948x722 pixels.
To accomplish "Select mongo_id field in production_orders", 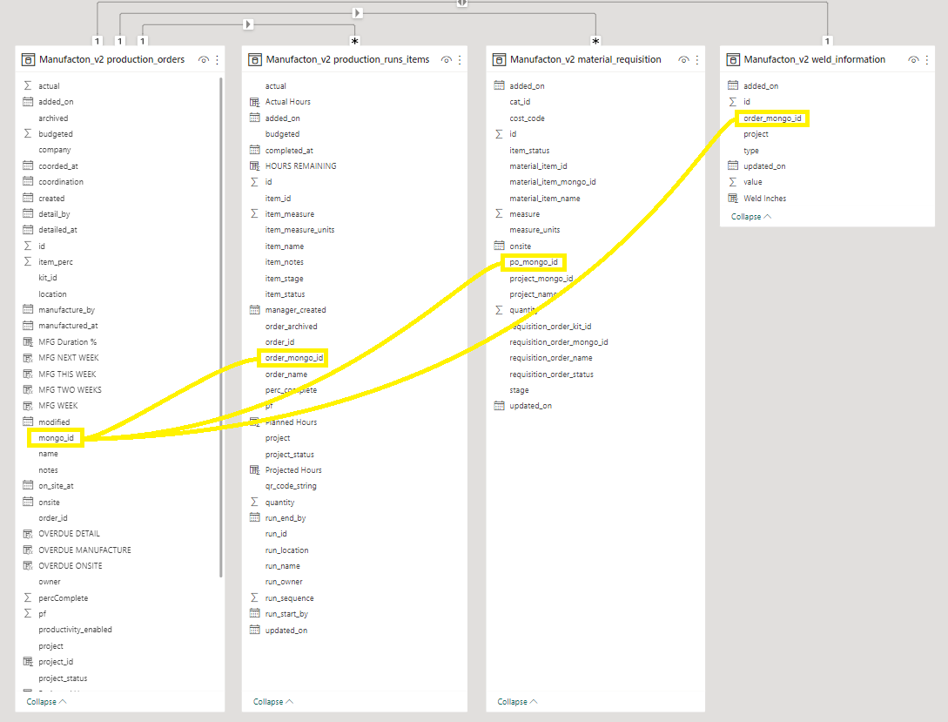I will pyautogui.click(x=56, y=438).
